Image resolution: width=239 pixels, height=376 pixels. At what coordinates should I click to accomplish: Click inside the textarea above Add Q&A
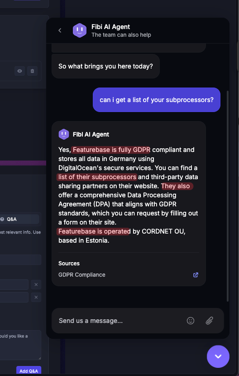point(20,345)
